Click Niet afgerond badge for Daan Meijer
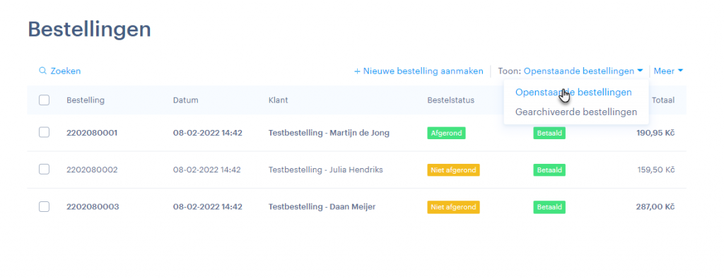 point(453,207)
